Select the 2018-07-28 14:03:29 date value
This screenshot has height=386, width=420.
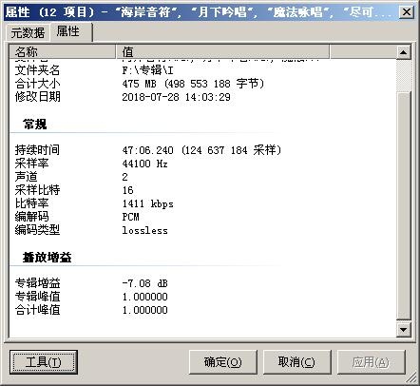pos(177,97)
